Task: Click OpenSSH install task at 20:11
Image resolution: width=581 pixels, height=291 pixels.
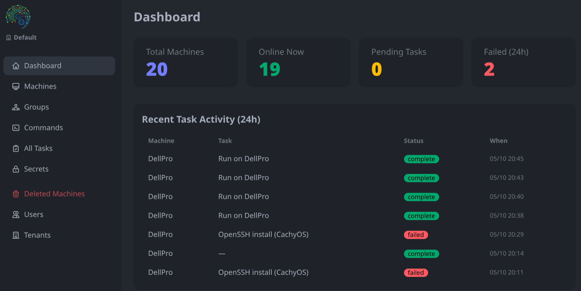Action: [263, 272]
